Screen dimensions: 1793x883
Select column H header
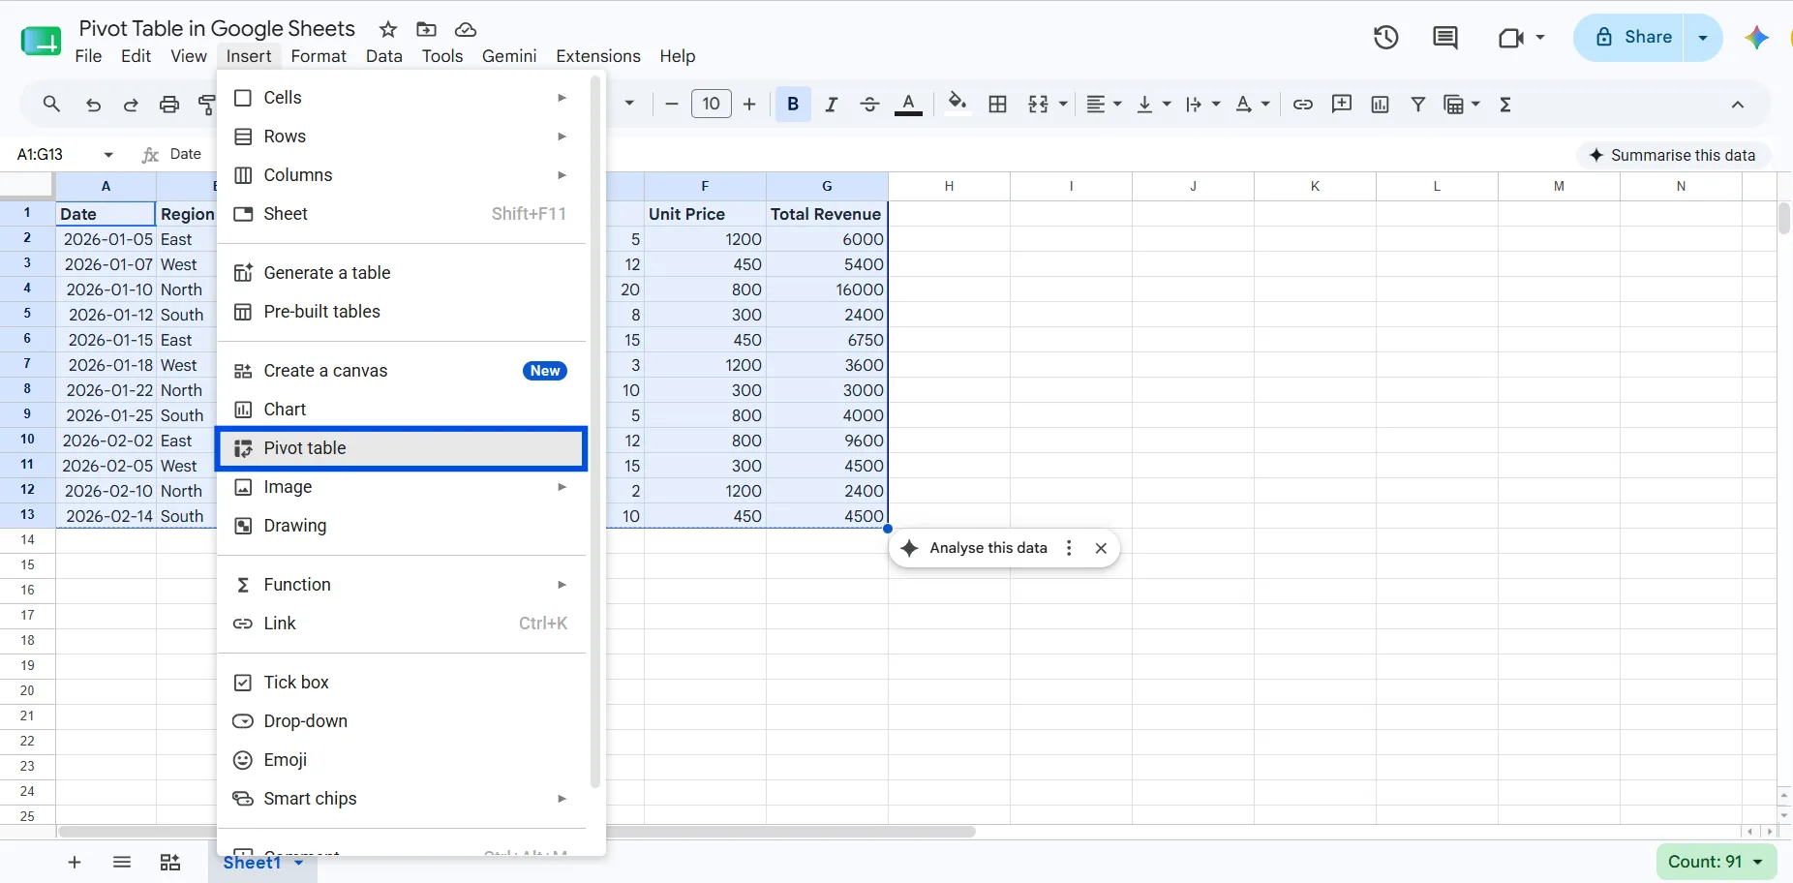949,186
